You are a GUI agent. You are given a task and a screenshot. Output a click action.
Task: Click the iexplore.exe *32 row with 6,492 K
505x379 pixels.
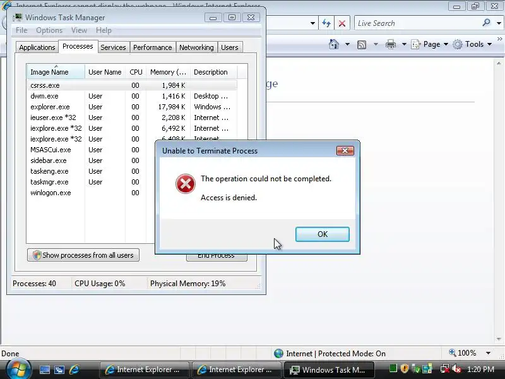point(132,128)
